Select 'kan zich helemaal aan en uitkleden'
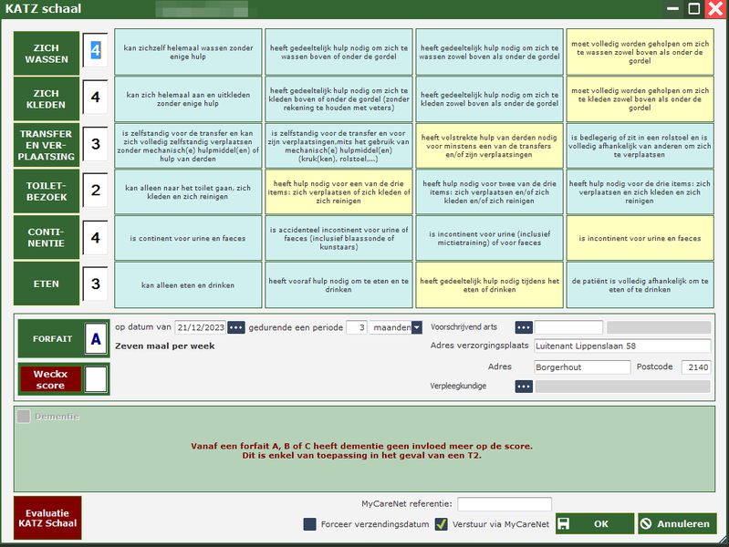 (188, 99)
